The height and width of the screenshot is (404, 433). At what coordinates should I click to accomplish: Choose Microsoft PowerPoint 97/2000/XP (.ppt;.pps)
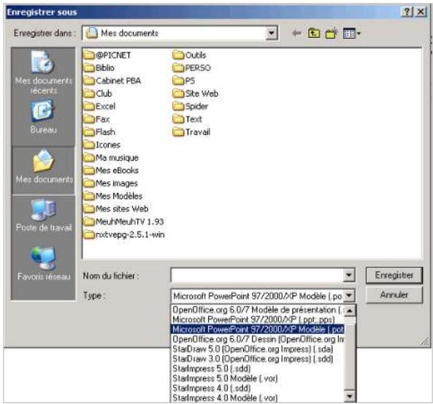point(258,319)
